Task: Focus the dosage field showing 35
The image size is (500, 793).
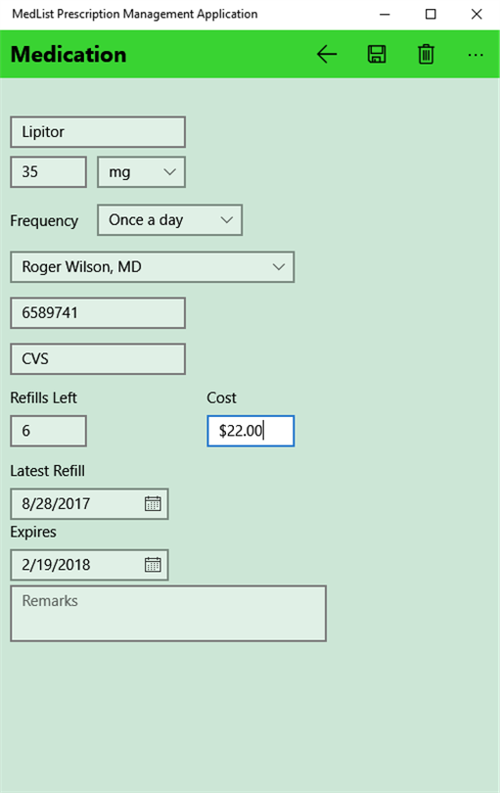Action: point(49,172)
